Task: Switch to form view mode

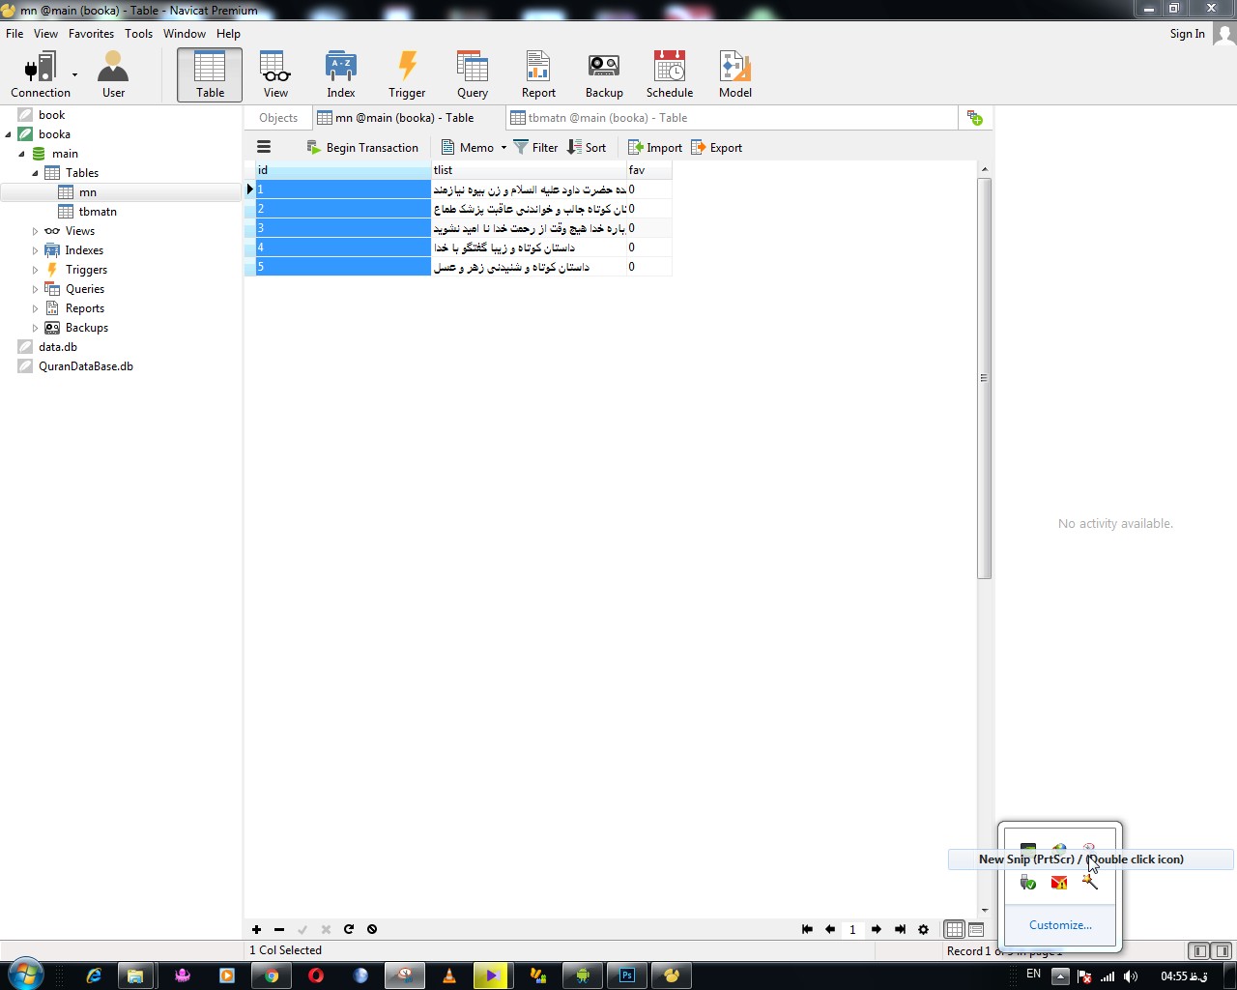Action: point(976,929)
